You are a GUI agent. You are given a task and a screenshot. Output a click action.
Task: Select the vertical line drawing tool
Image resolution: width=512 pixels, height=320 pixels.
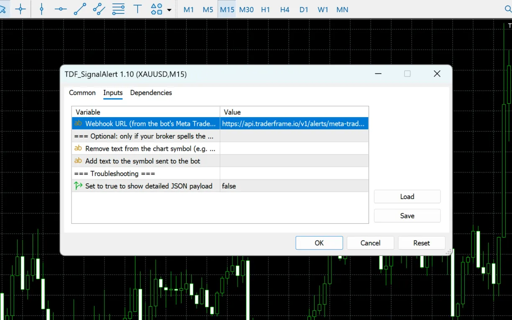tap(41, 9)
